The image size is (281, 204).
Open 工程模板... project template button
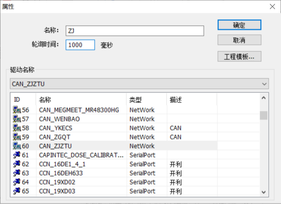pos(239,56)
